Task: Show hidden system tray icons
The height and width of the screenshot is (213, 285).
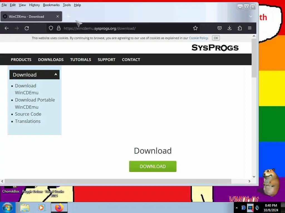Action: (x=237, y=208)
